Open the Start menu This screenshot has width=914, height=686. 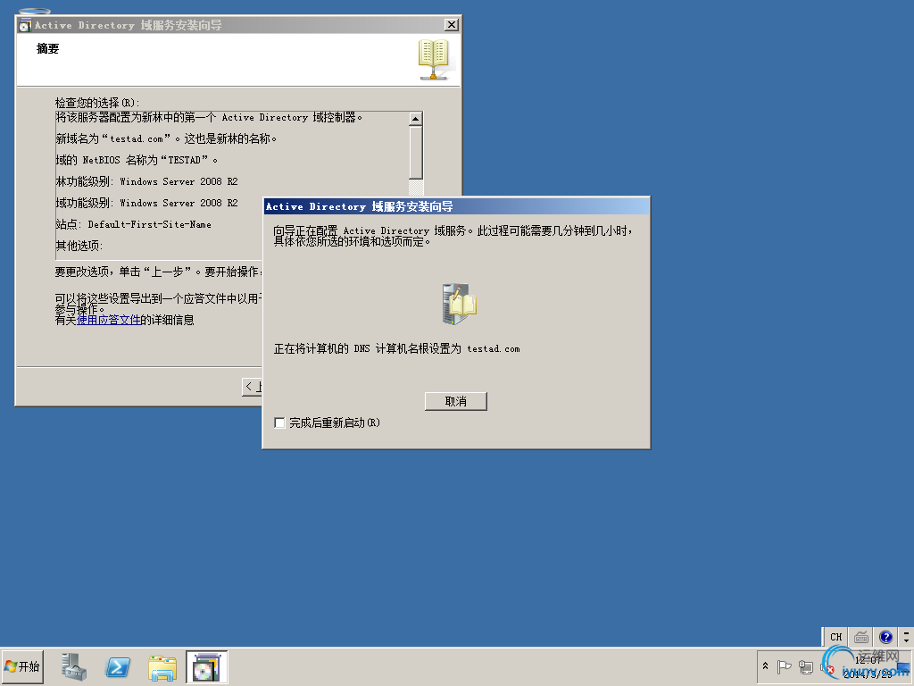[x=22, y=666]
